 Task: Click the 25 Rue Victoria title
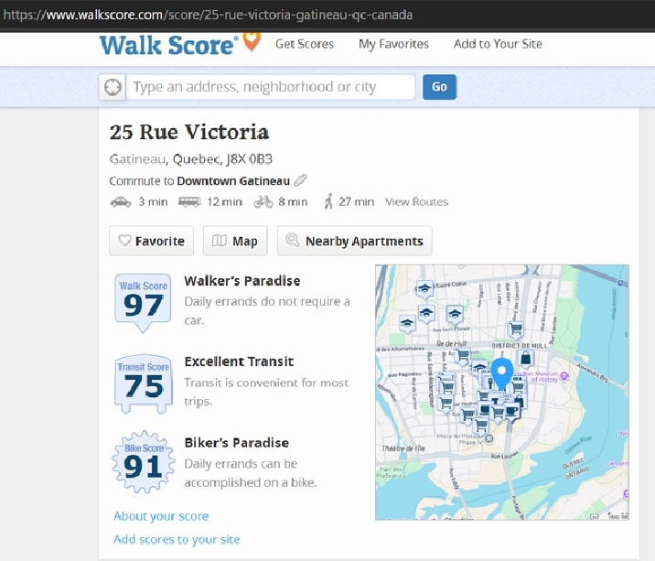pyautogui.click(x=189, y=133)
